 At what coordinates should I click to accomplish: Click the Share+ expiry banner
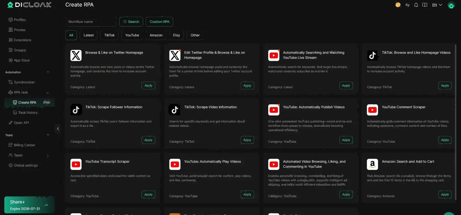pyautogui.click(x=29, y=205)
